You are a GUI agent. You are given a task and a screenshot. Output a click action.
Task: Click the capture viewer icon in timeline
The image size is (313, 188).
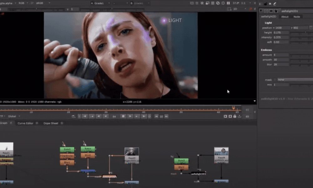click(x=230, y=116)
